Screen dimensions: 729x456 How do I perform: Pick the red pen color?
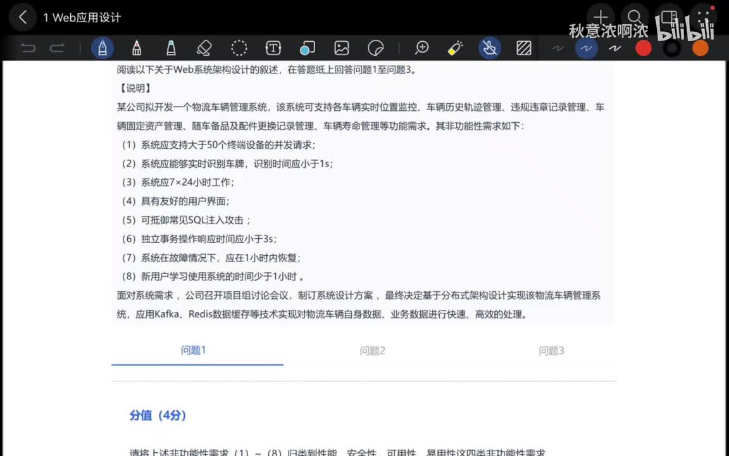coord(644,48)
